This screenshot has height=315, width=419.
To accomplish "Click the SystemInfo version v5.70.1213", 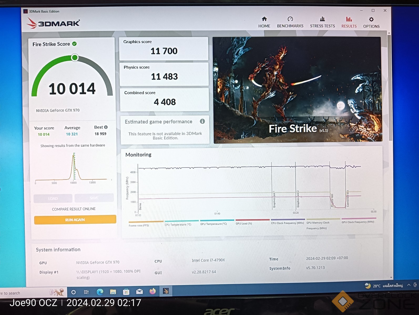I will click(315, 268).
